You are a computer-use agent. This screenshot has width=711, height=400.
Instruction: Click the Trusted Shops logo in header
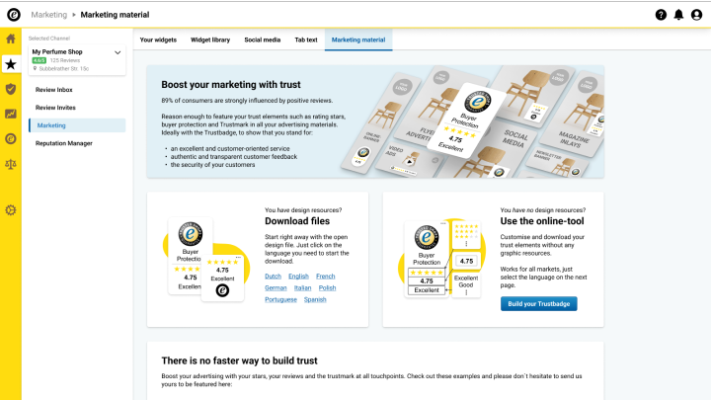pos(14,15)
